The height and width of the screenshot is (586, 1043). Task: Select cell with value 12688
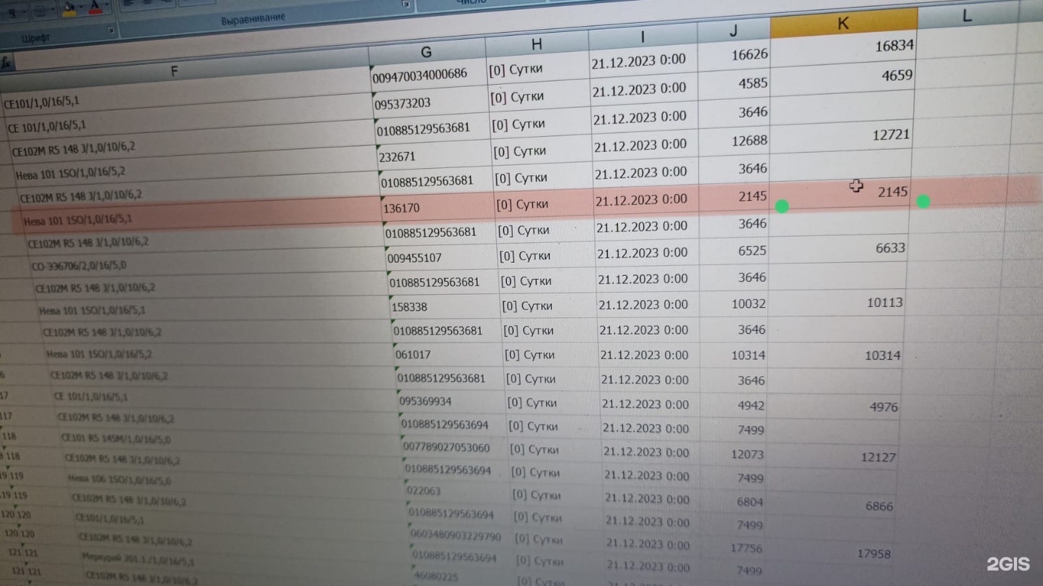[x=734, y=141]
